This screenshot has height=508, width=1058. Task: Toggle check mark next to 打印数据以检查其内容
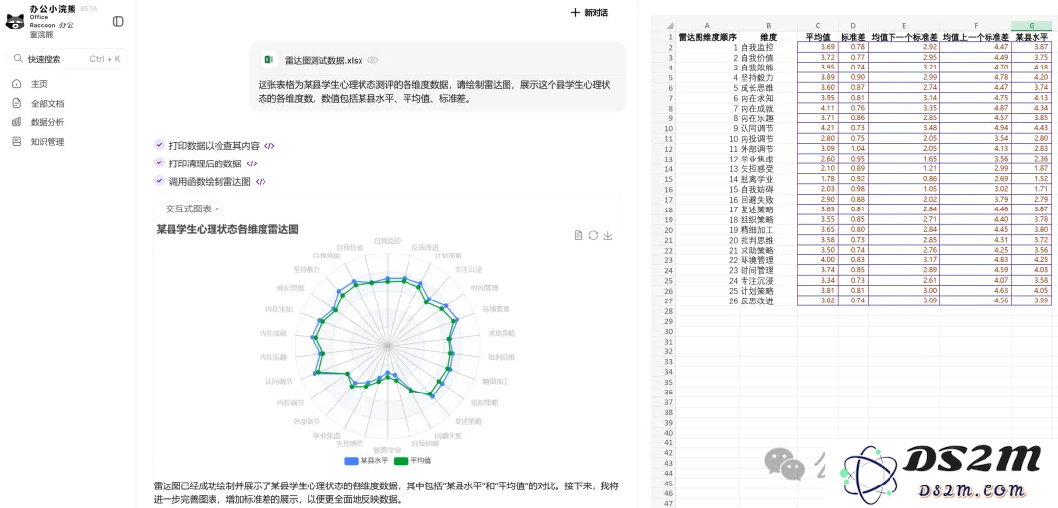160,145
